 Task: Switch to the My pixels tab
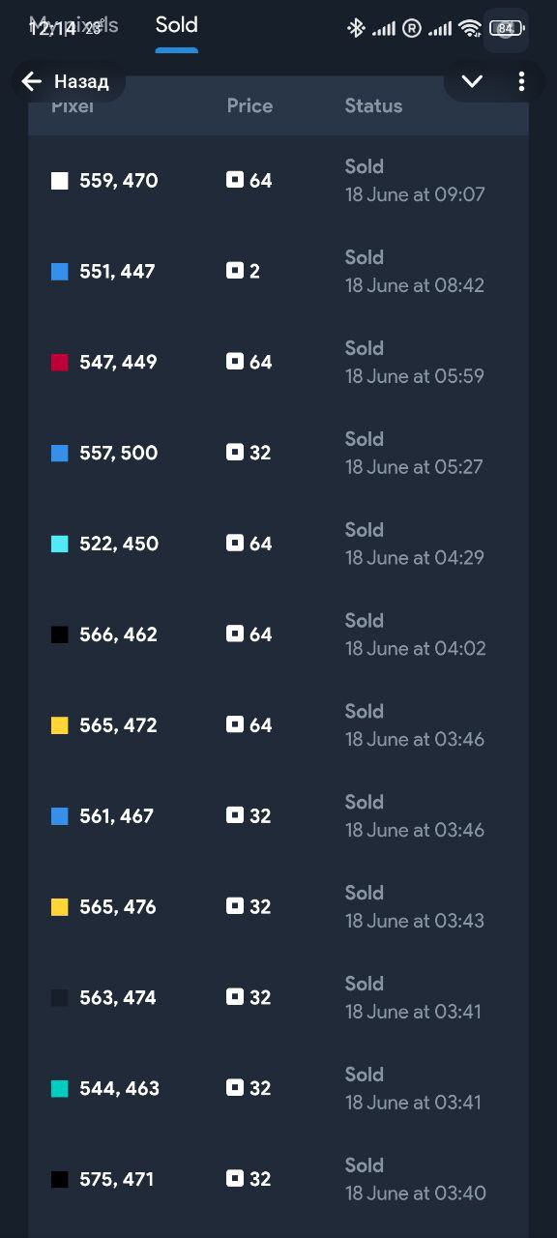73,25
